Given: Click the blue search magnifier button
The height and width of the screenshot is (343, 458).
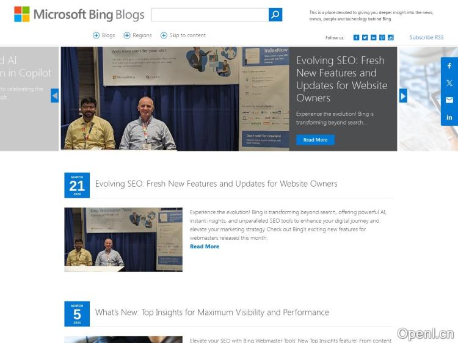Looking at the screenshot, I should (275, 15).
